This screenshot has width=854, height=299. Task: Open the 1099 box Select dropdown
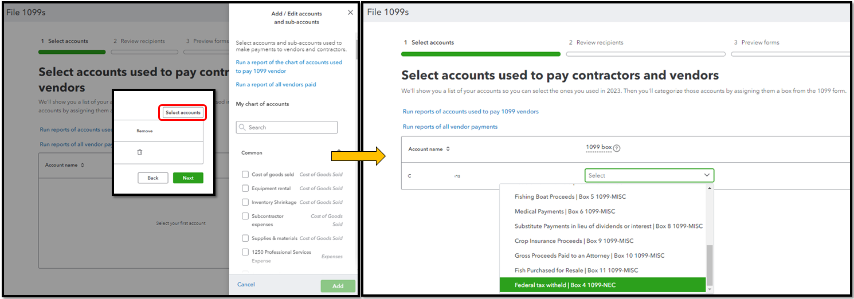649,175
